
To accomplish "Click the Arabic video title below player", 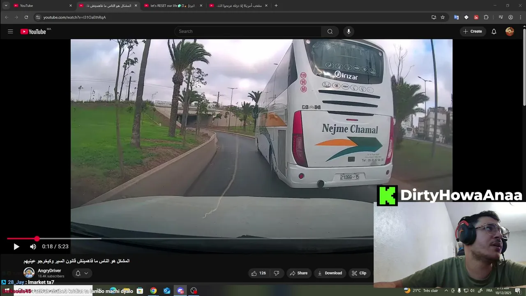I will point(76,261).
